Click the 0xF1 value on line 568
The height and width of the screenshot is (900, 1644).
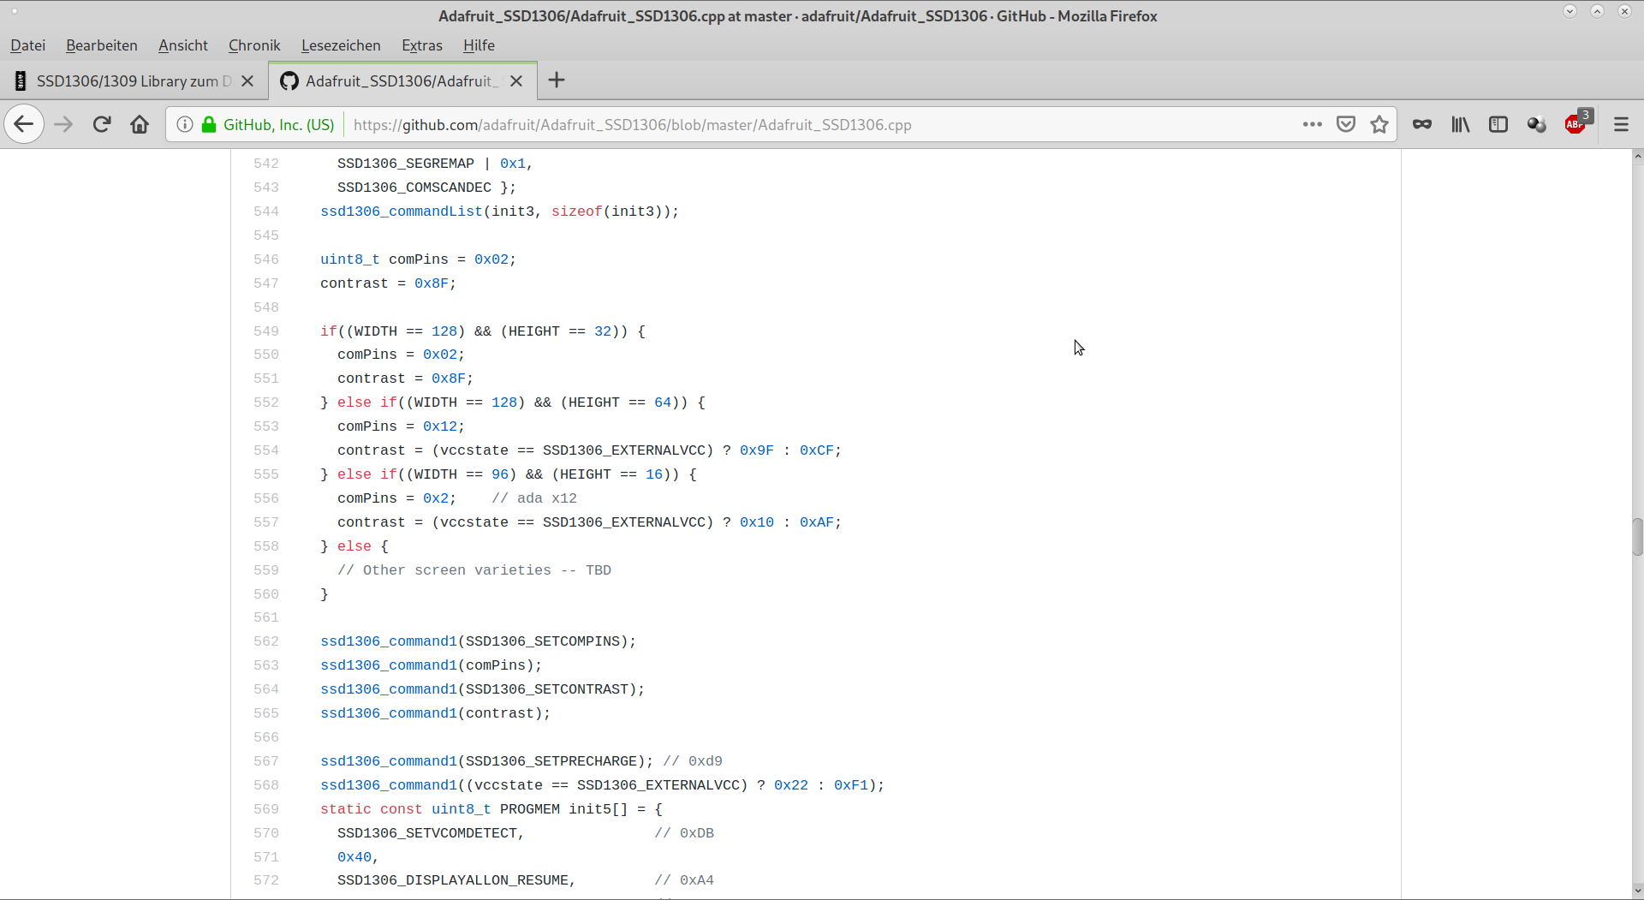[x=851, y=785]
